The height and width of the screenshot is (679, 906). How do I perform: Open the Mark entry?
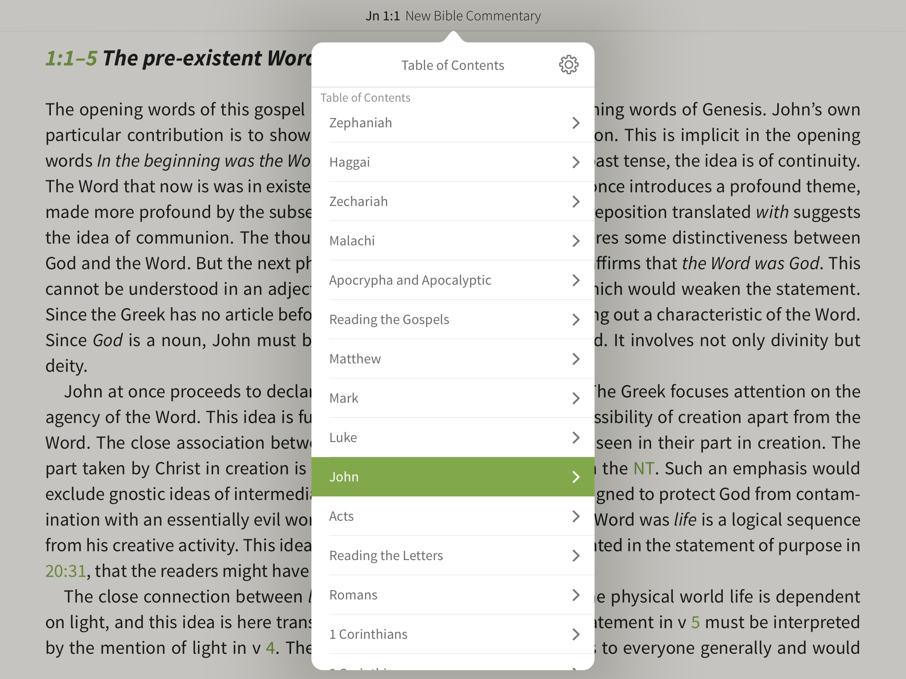tap(453, 398)
